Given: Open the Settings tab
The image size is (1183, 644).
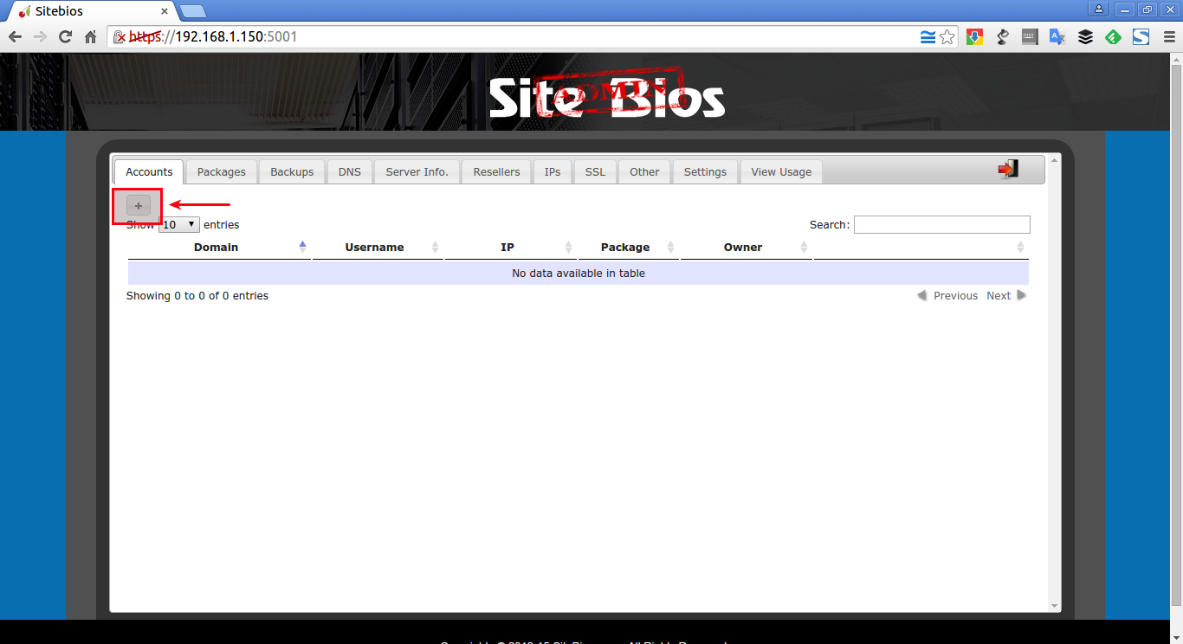Looking at the screenshot, I should [705, 171].
